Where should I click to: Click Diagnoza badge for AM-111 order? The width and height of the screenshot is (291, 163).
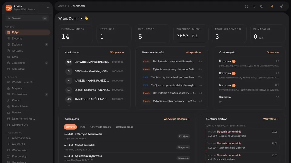click(x=183, y=158)
